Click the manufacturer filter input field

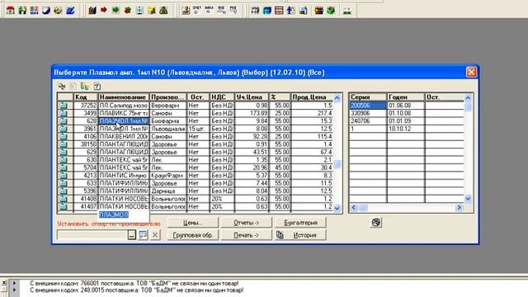point(92,234)
